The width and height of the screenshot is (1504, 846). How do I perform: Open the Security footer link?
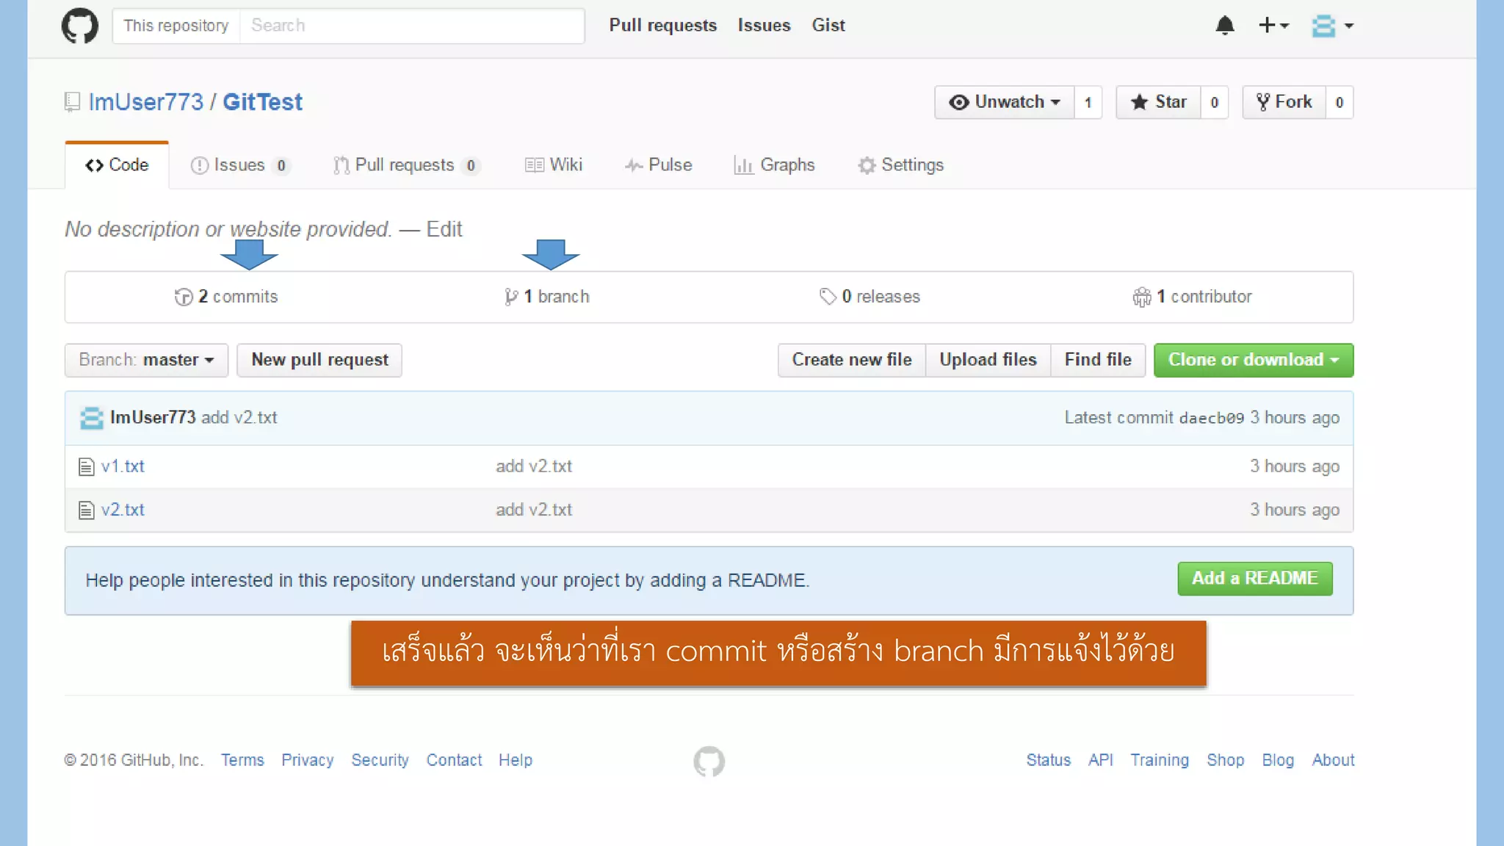[380, 760]
